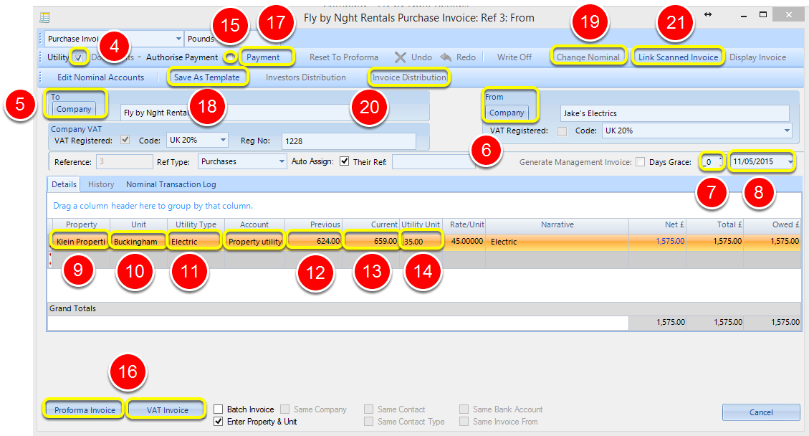The width and height of the screenshot is (809, 436).
Task: Click the Current reading 659.00 cell
Action: (x=370, y=241)
